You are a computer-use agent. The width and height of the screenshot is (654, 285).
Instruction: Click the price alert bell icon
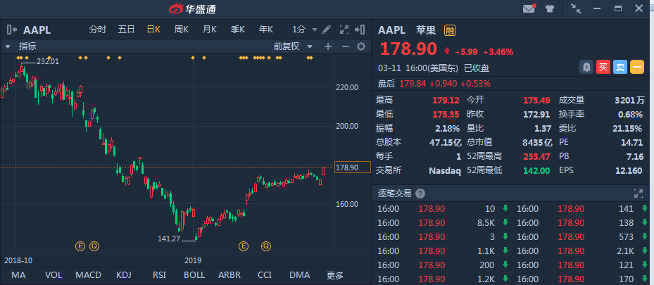point(586,67)
